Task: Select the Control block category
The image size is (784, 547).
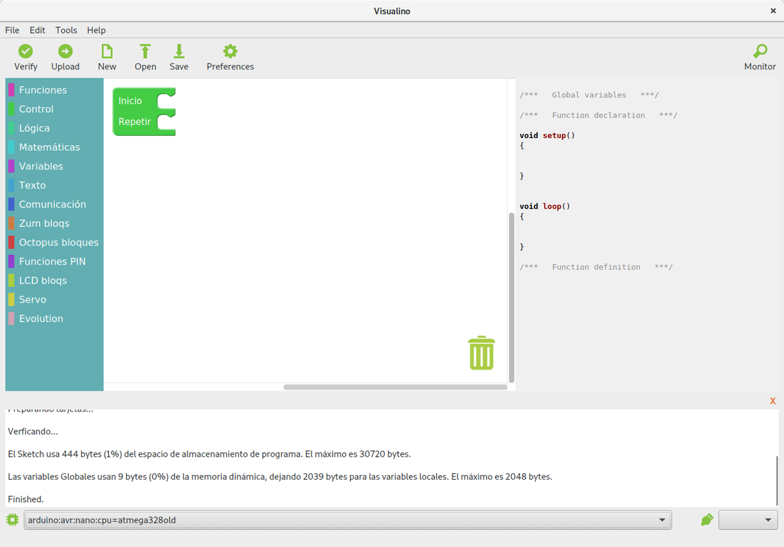Action: 54,109
